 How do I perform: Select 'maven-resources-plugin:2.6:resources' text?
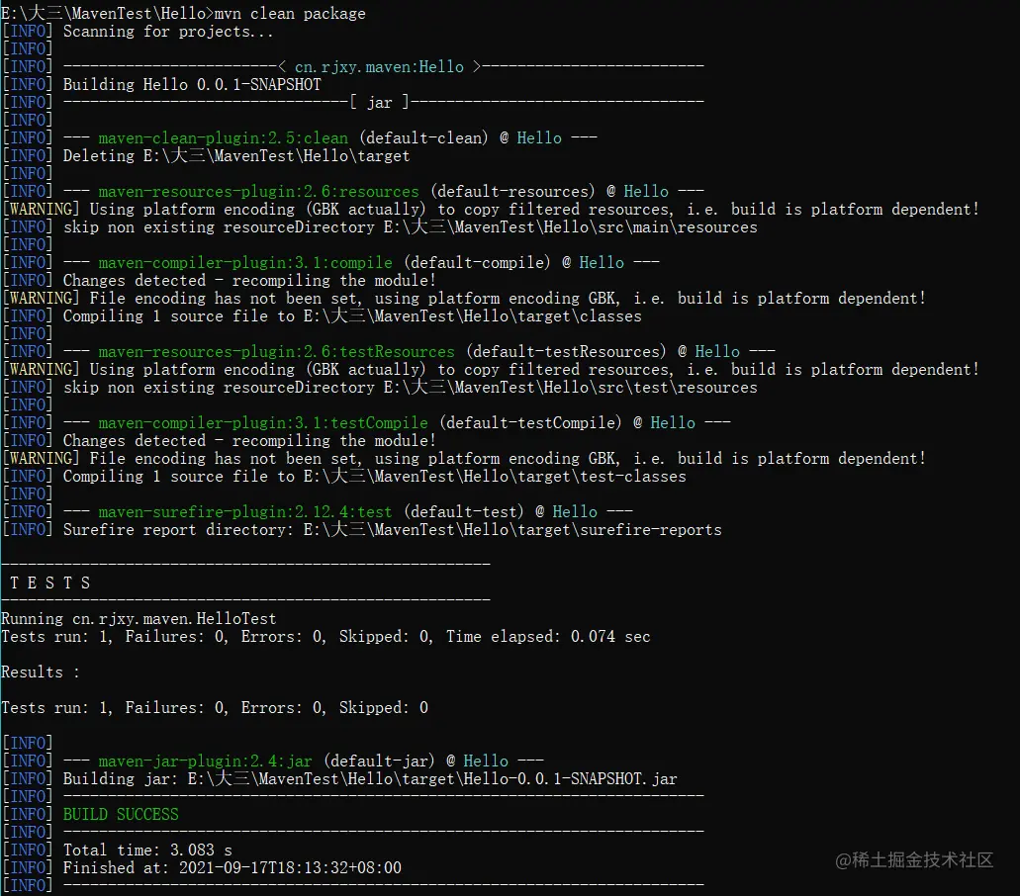259,192
